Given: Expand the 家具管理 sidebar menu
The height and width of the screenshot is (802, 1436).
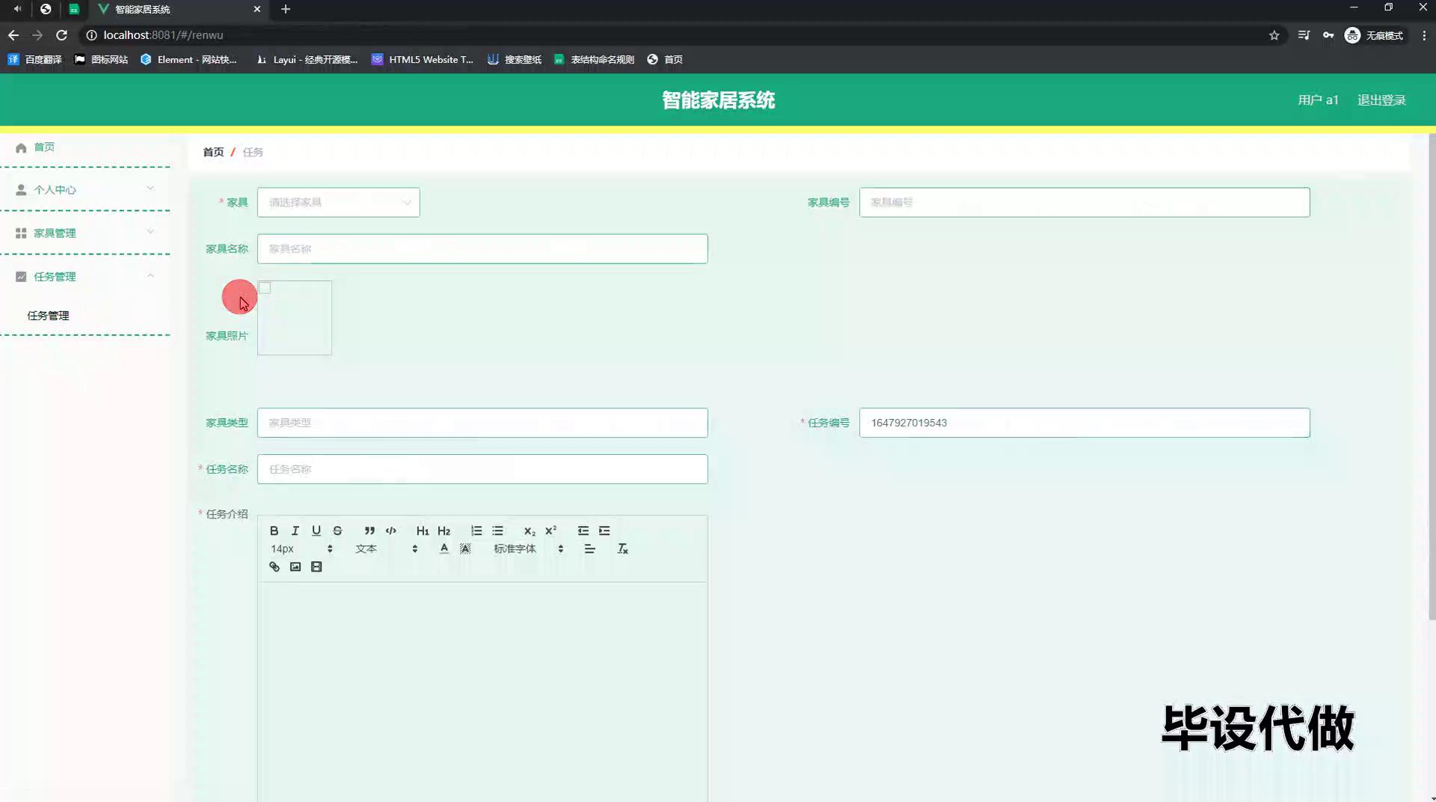Looking at the screenshot, I should (x=85, y=233).
